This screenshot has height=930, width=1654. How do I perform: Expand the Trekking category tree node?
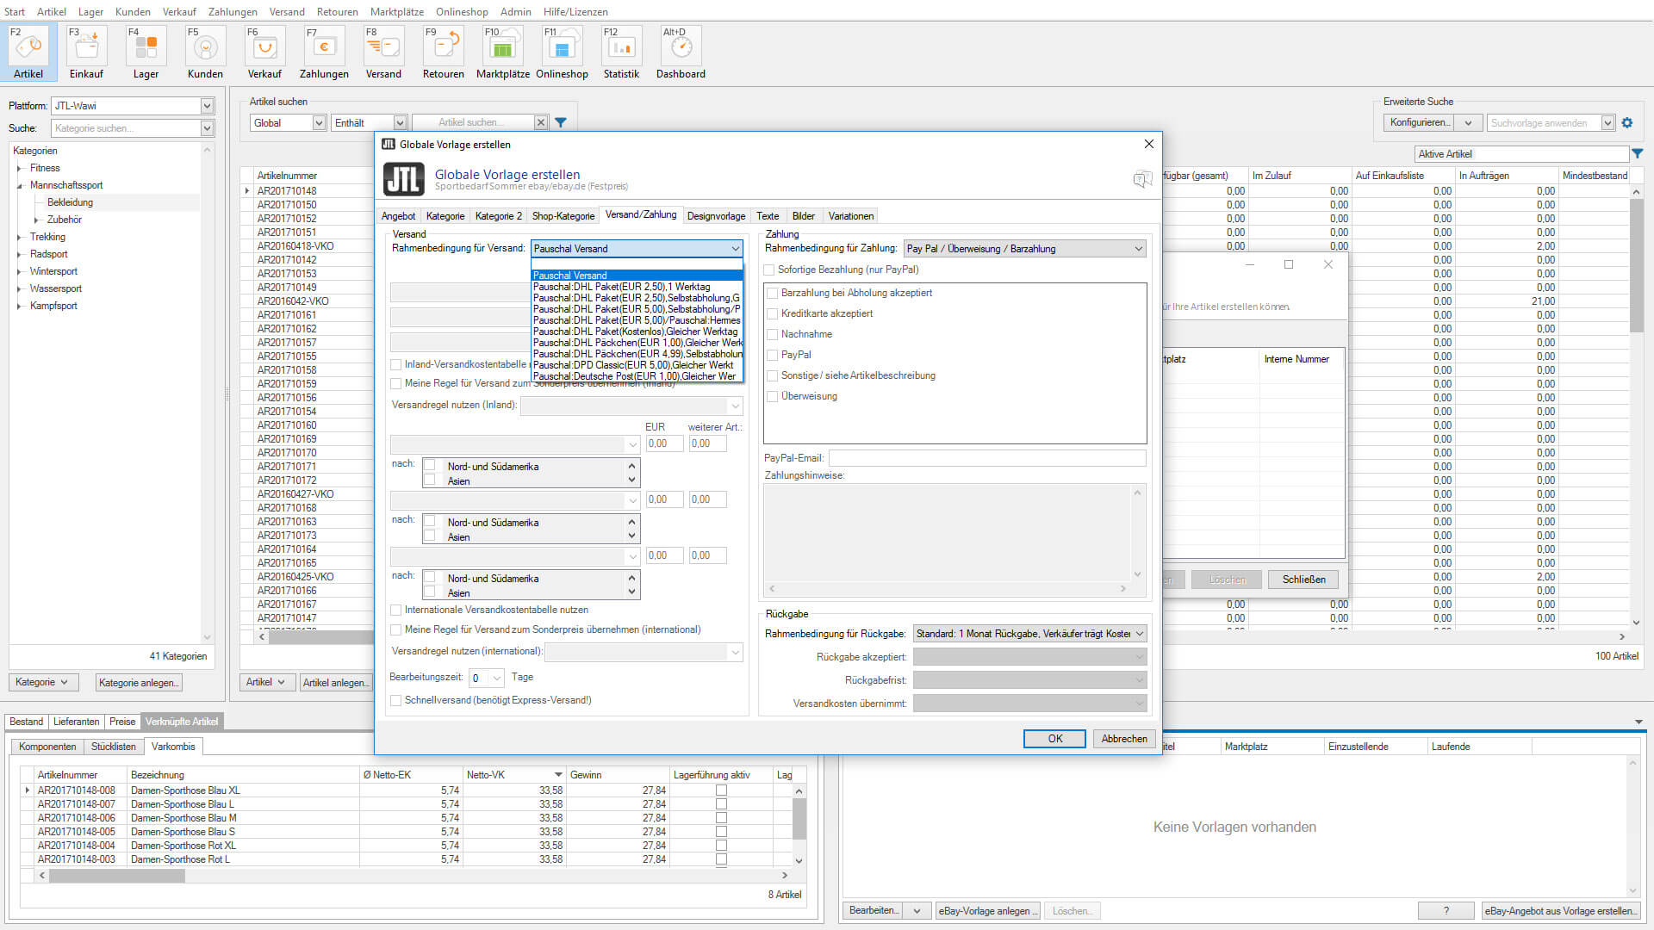click(19, 238)
